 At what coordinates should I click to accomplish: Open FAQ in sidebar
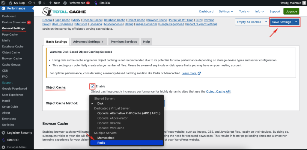[x=5, y=77]
